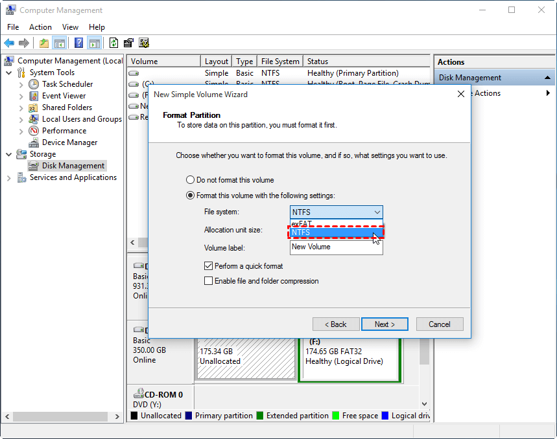Click the System Tools icon
The height and width of the screenshot is (439, 557).
pyautogui.click(x=21, y=73)
